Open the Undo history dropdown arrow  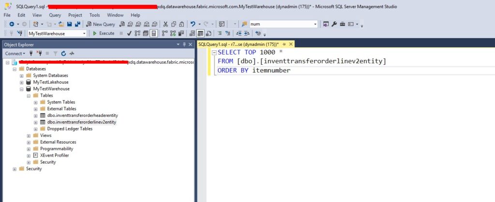coord(200,24)
